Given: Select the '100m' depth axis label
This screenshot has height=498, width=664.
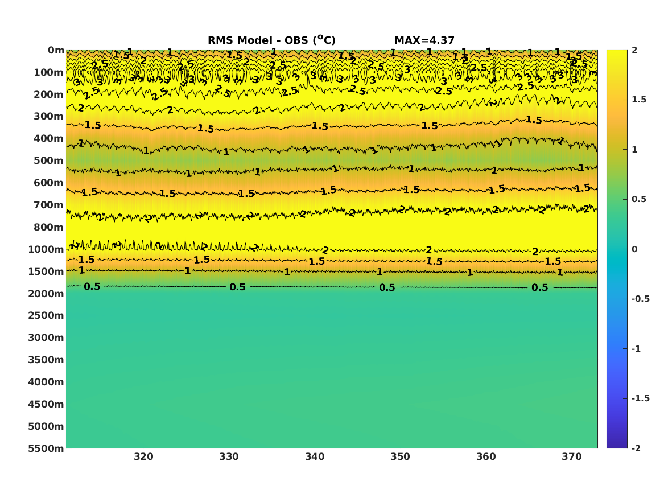Looking at the screenshot, I should click(x=49, y=72).
